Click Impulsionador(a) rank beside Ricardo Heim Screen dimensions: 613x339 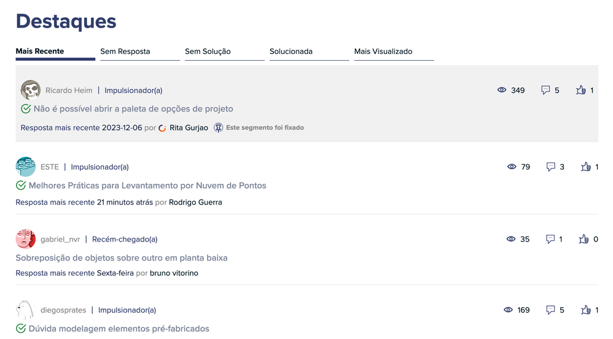[x=133, y=91]
